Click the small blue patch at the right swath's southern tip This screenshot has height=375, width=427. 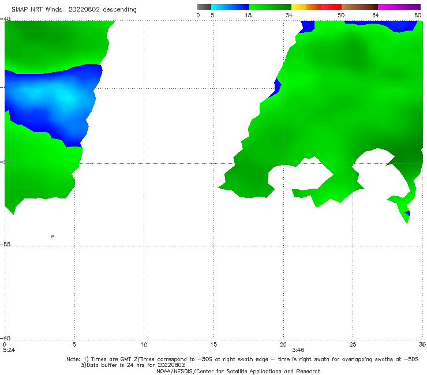(x=407, y=213)
